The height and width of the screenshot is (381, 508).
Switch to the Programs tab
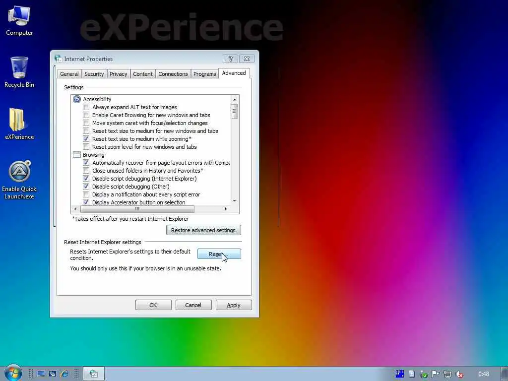point(204,74)
